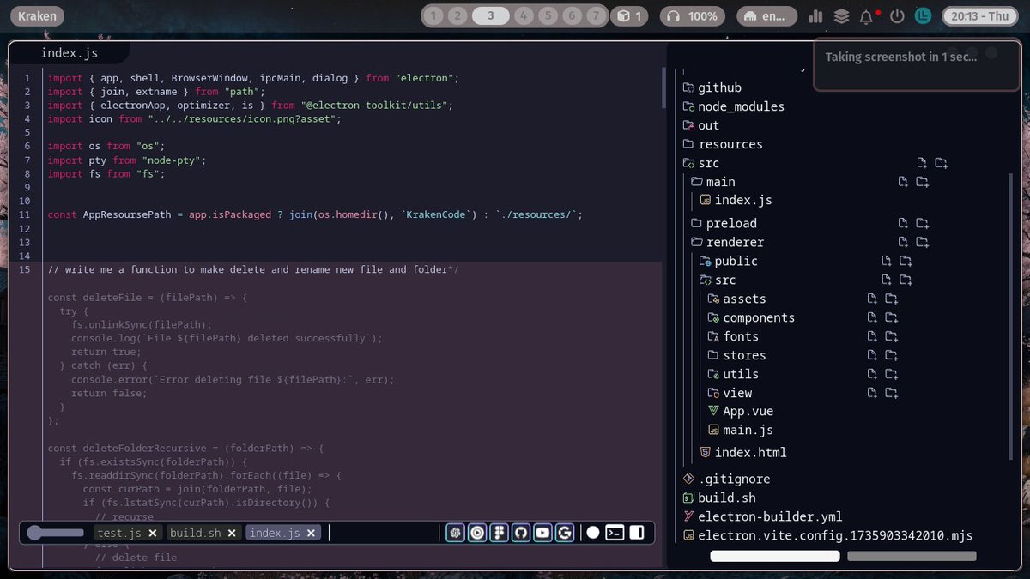
Task: Expand the node_modules folder
Action: click(x=733, y=106)
